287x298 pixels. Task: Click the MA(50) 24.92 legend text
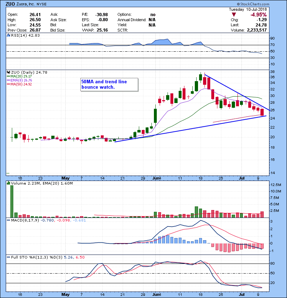[21, 84]
